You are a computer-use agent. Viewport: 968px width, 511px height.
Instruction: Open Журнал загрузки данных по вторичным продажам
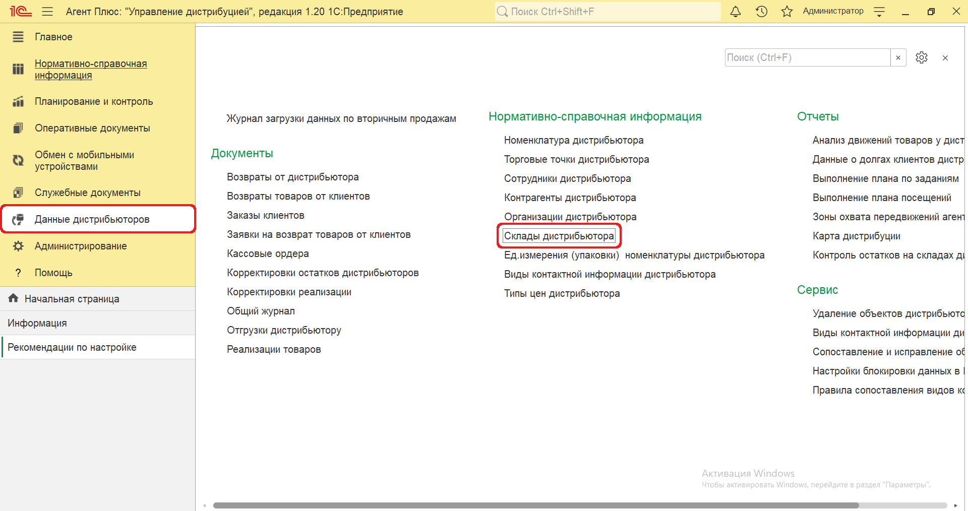pos(341,118)
